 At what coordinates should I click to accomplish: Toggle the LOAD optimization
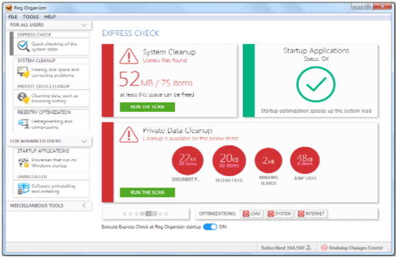click(x=251, y=214)
